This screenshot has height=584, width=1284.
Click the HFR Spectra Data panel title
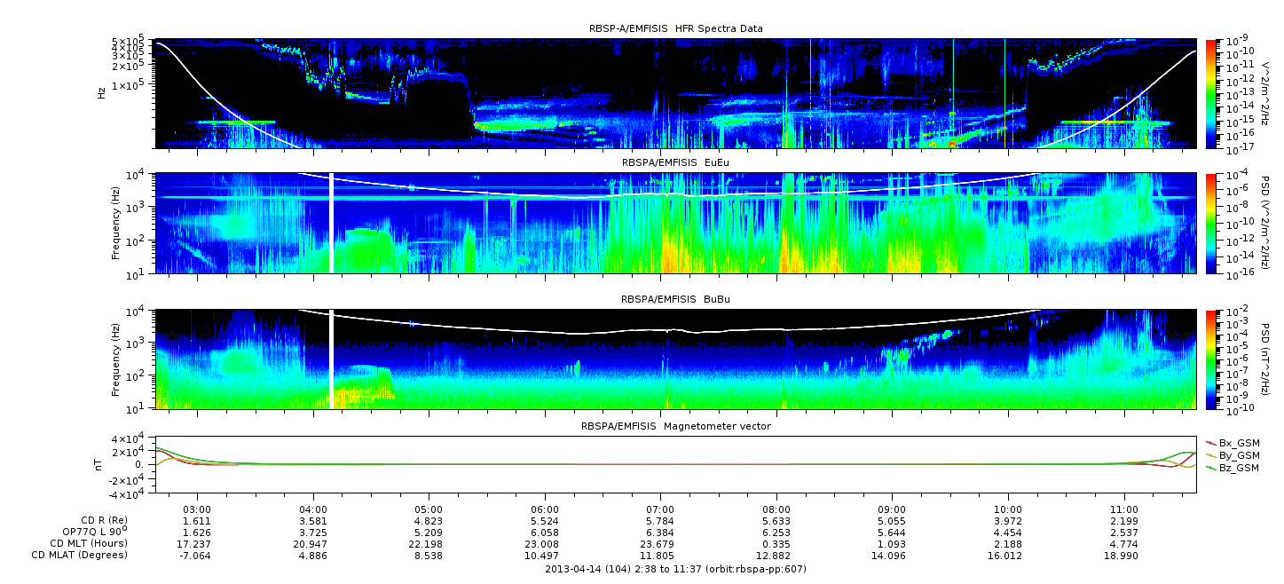tap(675, 28)
